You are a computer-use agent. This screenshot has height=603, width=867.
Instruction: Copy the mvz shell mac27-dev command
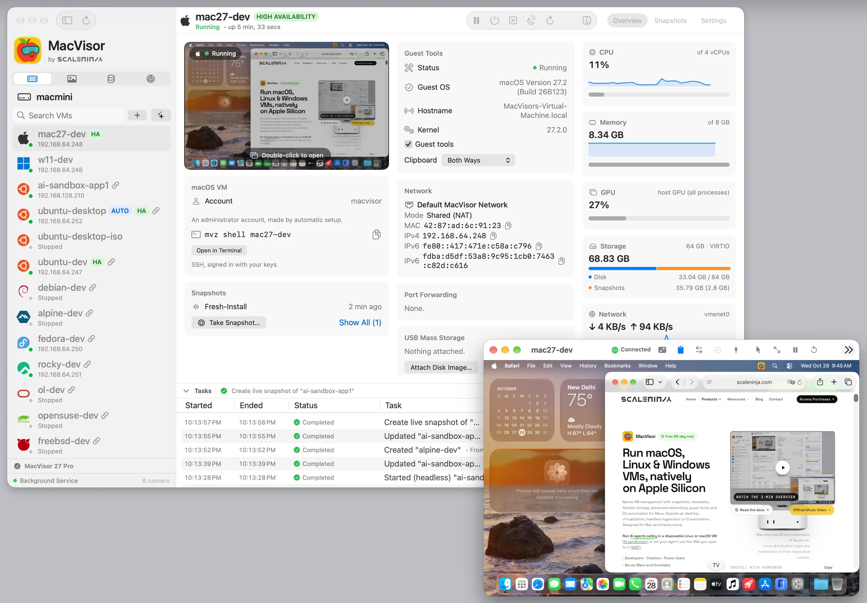(x=376, y=235)
